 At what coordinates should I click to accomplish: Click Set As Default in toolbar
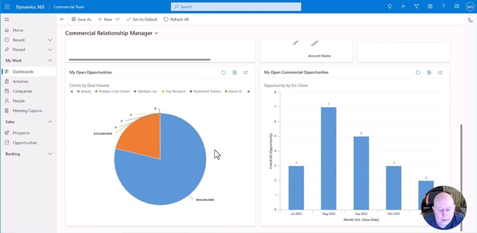(142, 19)
